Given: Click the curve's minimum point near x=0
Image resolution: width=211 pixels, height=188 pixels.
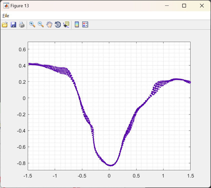Looking at the screenshot, I should (x=110, y=165).
